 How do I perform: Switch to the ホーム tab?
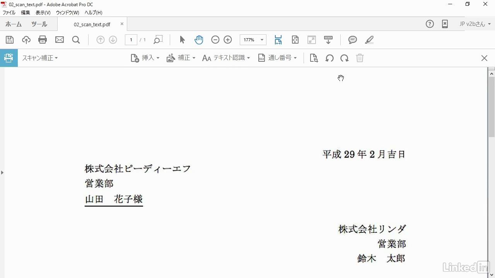(x=14, y=24)
